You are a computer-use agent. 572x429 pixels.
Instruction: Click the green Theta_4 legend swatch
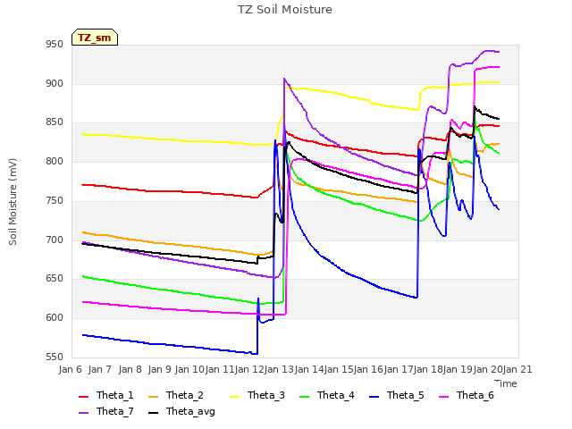(x=304, y=397)
